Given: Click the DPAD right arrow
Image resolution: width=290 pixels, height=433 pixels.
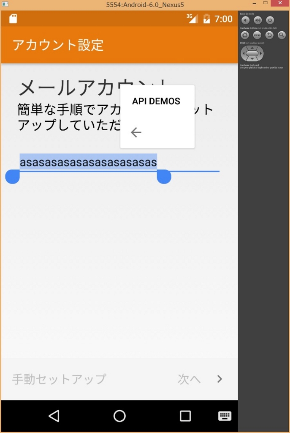Looking at the screenshot, I should point(261,53).
